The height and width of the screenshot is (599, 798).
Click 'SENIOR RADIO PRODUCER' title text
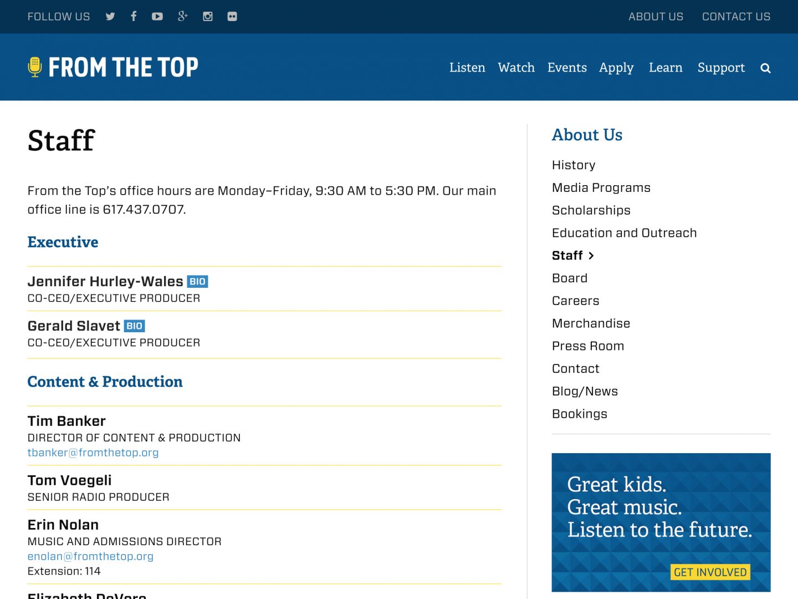(x=99, y=498)
